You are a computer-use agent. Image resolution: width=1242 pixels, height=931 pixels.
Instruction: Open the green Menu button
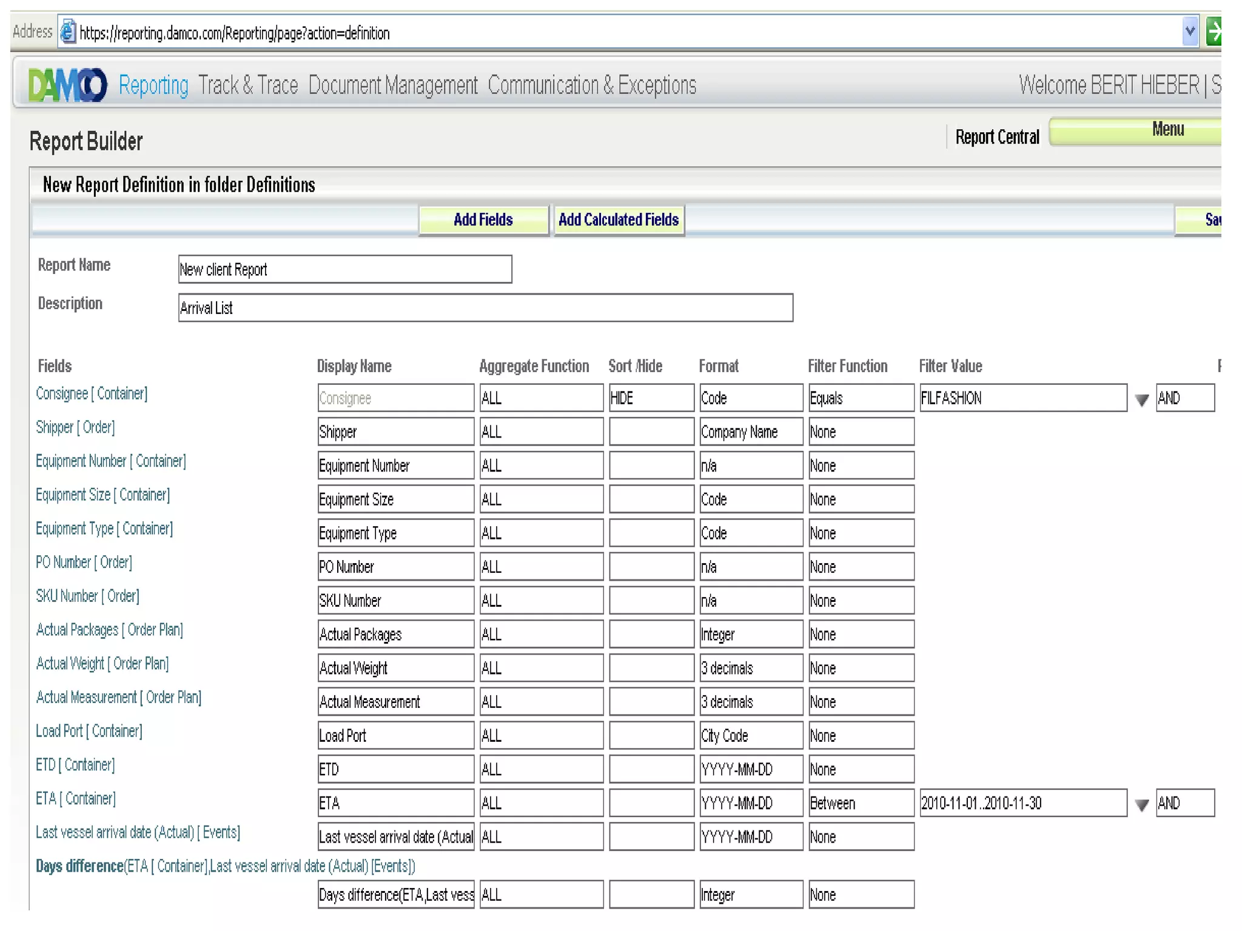tap(1152, 130)
